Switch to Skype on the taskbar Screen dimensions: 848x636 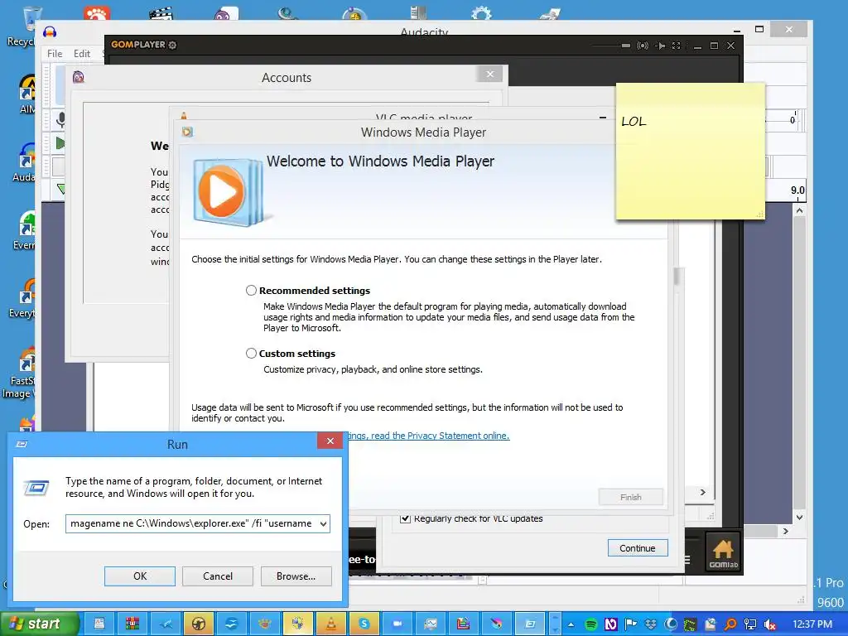pos(364,624)
